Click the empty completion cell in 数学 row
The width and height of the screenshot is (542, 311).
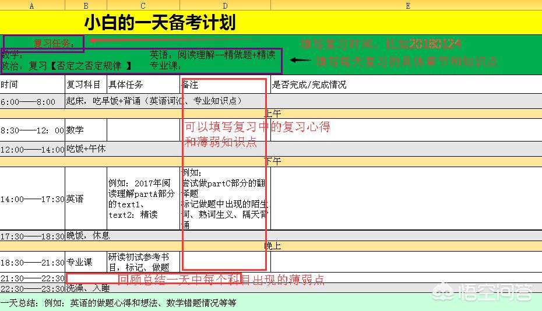407,130
